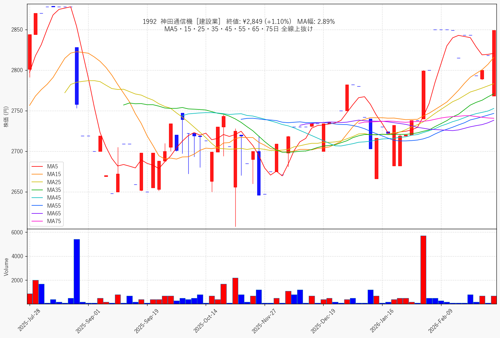Image resolution: width=500 pixels, height=338 pixels.
Task: Click the chart title line with 神田通信機
Action: click(239, 22)
